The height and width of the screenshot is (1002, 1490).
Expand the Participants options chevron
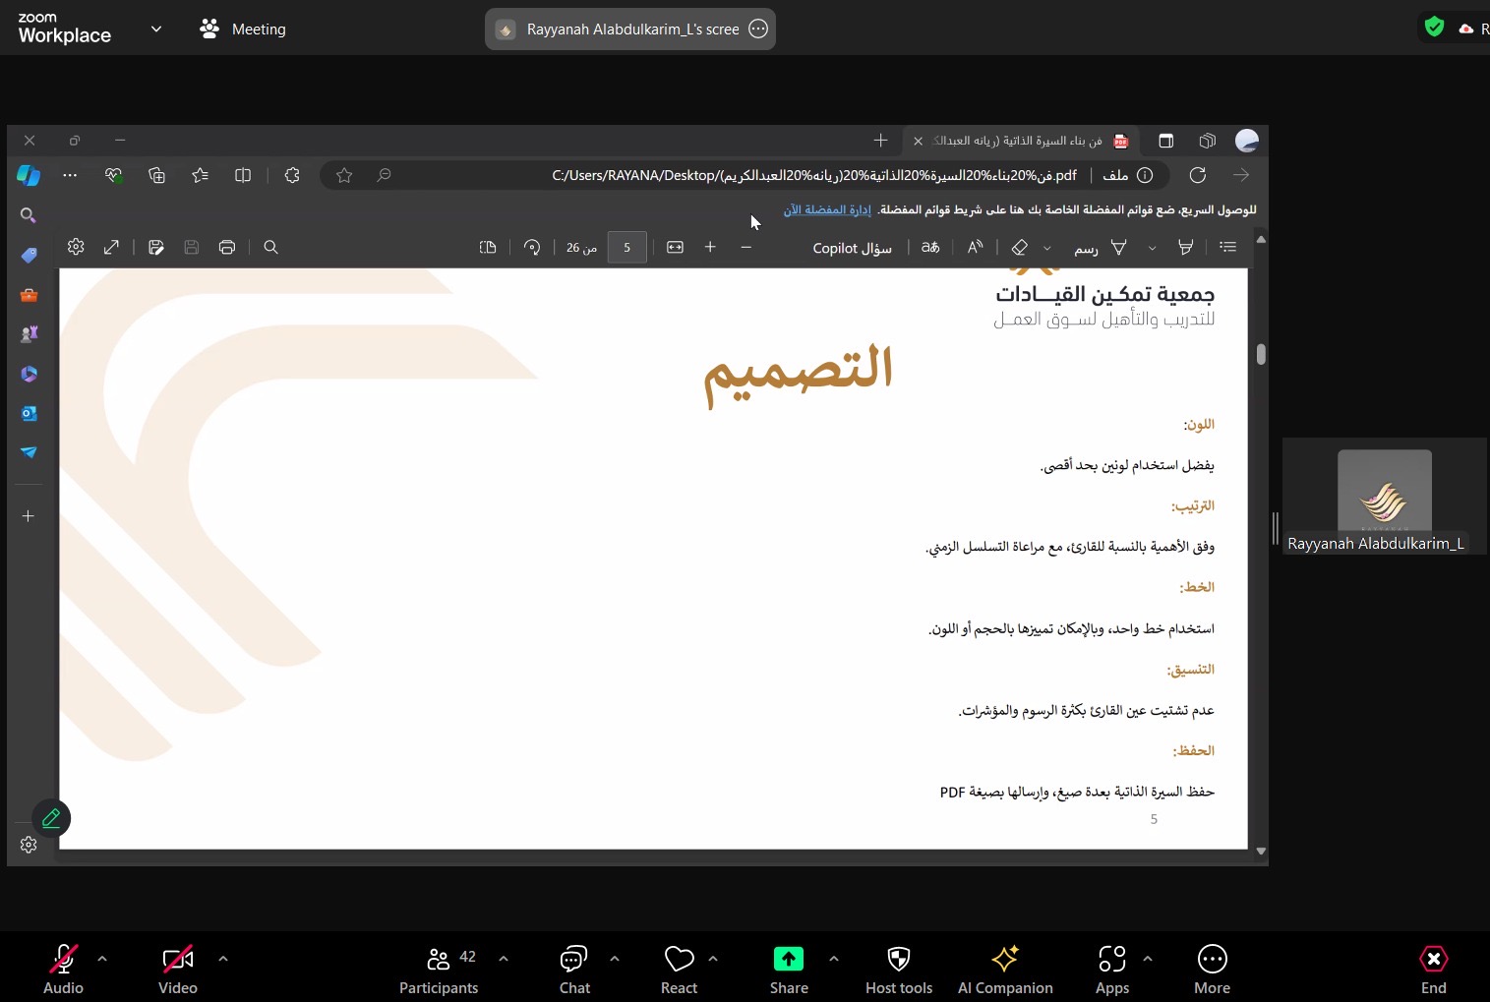[504, 958]
